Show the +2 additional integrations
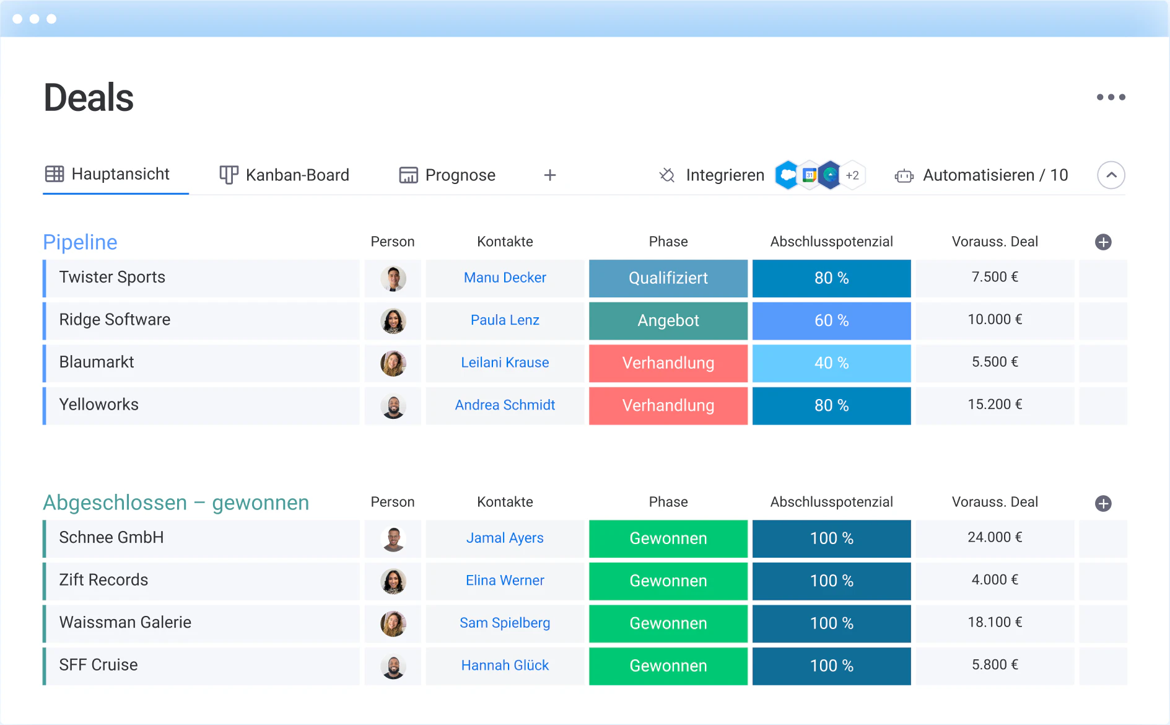Viewport: 1170px width, 725px height. coord(853,175)
